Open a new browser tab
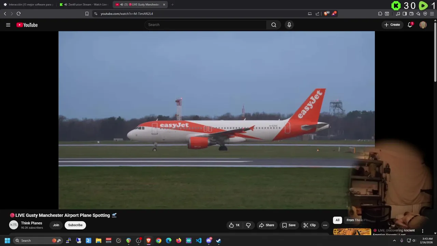 [x=172, y=4]
